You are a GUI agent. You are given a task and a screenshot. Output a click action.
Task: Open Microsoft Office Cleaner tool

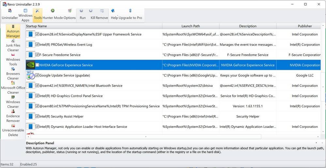point(13,88)
